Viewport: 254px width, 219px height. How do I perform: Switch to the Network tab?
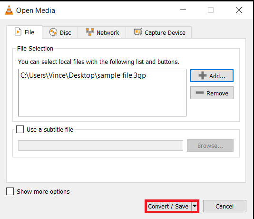coord(102,32)
